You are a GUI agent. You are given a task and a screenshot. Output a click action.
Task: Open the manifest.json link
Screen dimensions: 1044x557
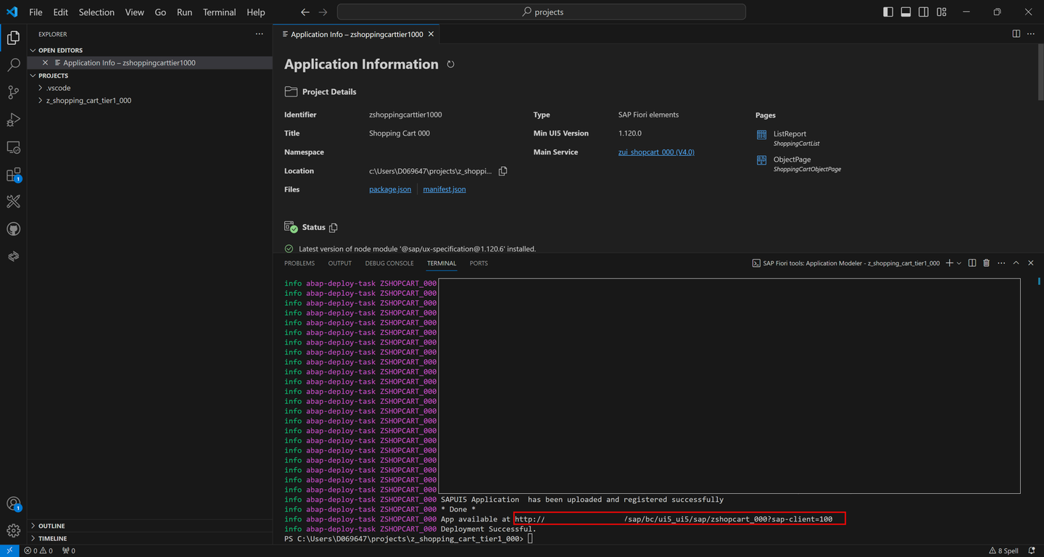click(x=444, y=189)
